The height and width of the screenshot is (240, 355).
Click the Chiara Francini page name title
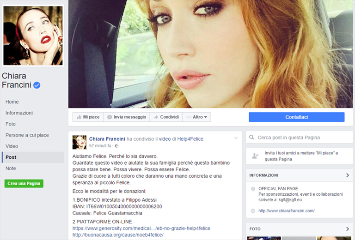pyautogui.click(x=17, y=80)
